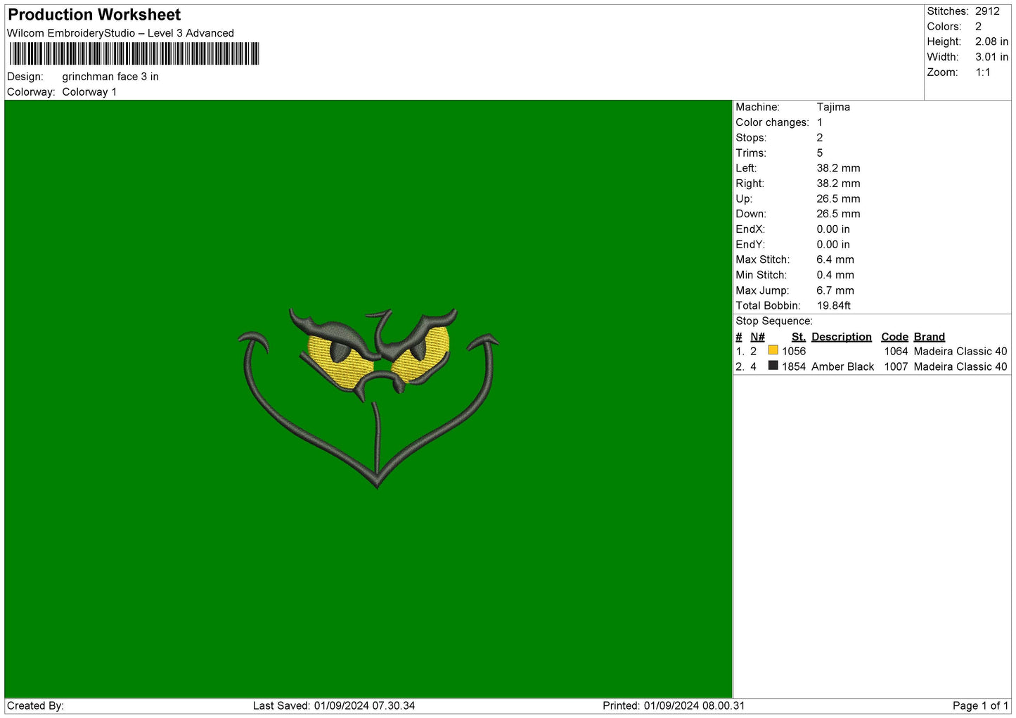
Task: Click the Total Bobbin value '19.84ft'
Action: [833, 306]
